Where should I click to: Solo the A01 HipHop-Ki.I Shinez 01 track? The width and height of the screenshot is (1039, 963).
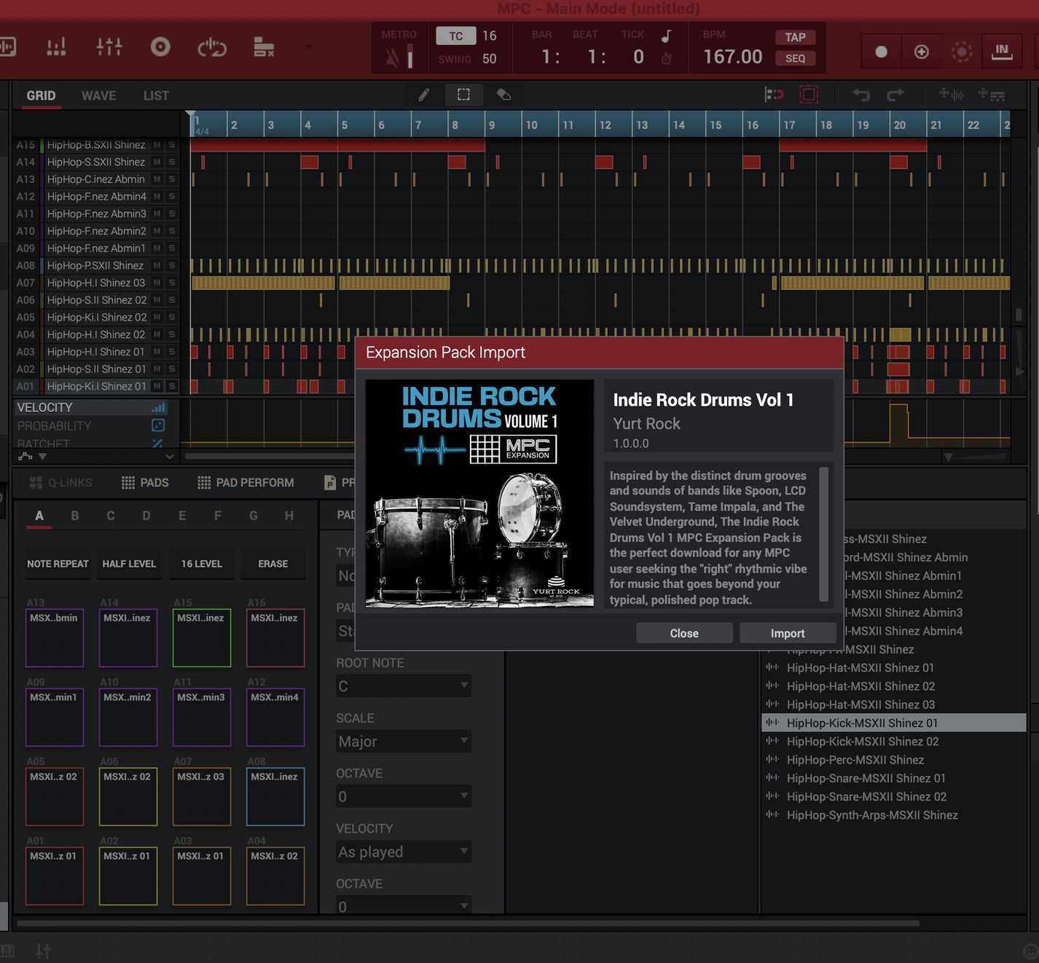pyautogui.click(x=172, y=386)
